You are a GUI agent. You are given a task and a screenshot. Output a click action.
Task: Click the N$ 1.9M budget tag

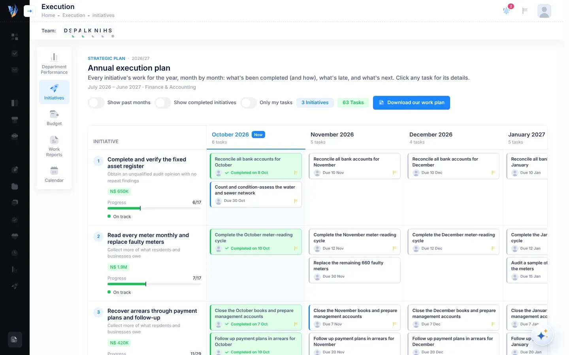pyautogui.click(x=119, y=267)
